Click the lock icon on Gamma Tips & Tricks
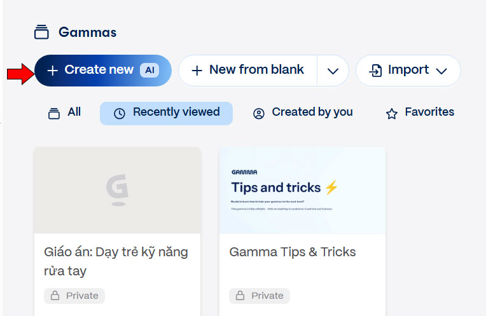 [240, 296]
